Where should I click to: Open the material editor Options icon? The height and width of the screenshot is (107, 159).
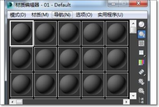141,82
